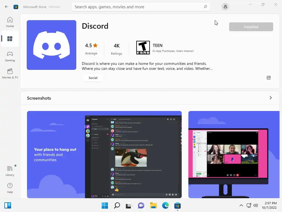Open the Help section
This screenshot has width=282, height=212.
click(10, 188)
